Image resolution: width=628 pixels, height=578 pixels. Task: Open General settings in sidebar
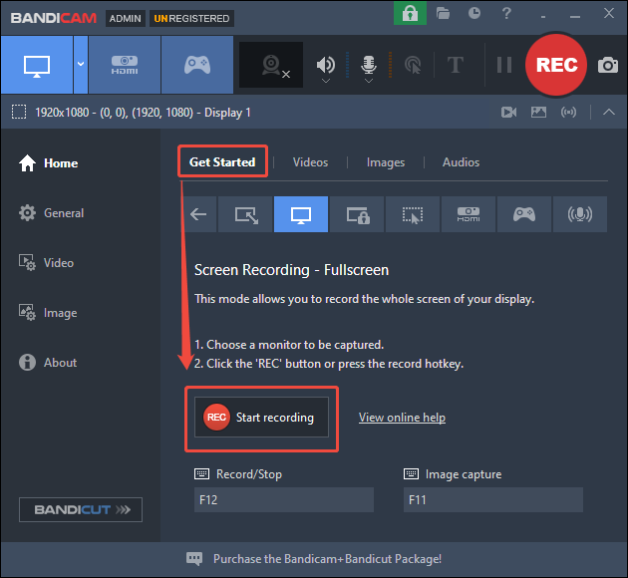point(51,213)
